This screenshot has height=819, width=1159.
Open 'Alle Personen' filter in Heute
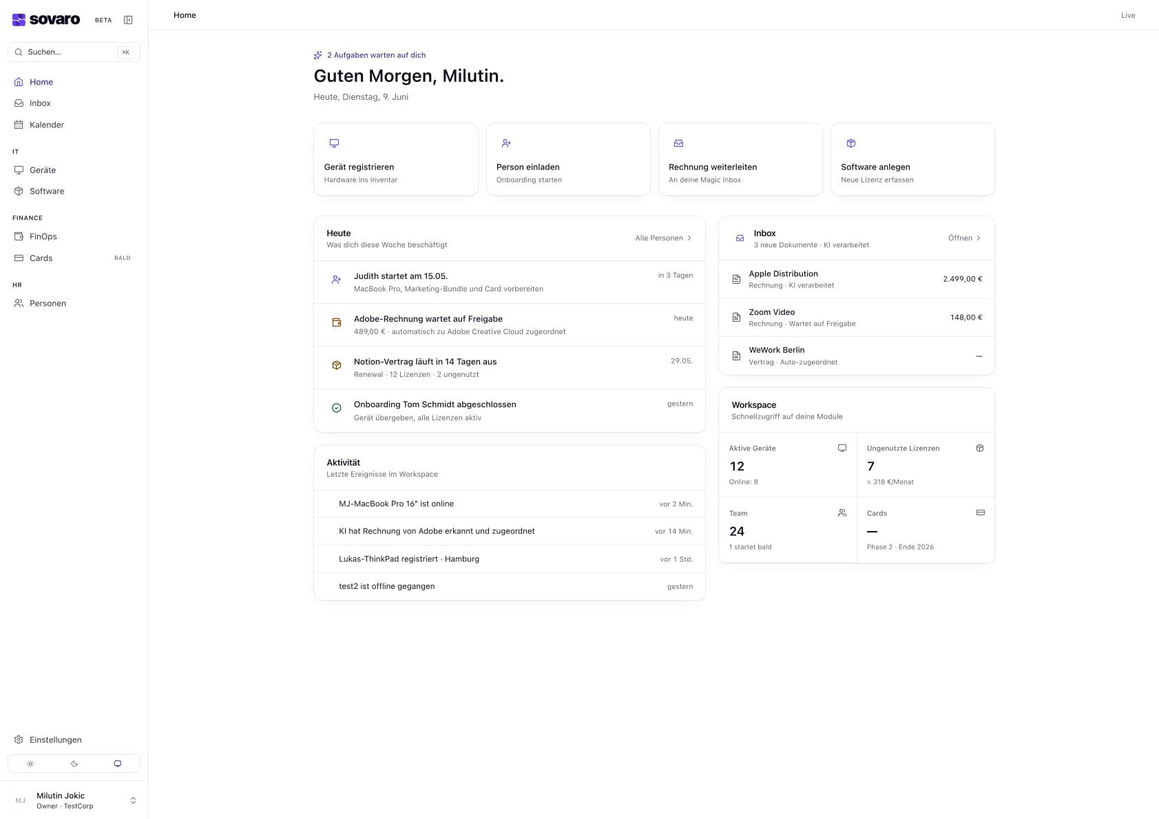(663, 238)
